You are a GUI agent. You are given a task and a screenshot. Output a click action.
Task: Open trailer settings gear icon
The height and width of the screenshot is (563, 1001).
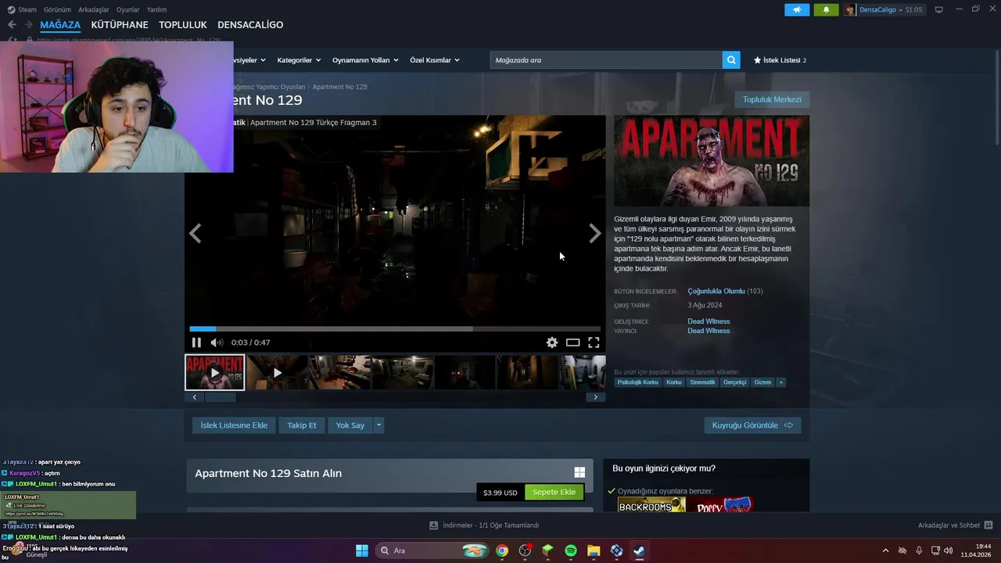(x=552, y=342)
